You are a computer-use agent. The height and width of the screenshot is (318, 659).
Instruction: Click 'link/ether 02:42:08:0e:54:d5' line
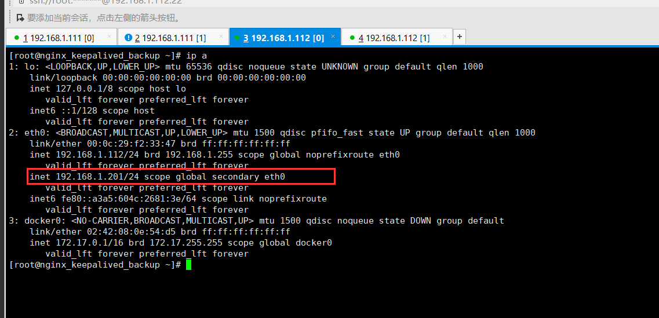[x=160, y=232]
